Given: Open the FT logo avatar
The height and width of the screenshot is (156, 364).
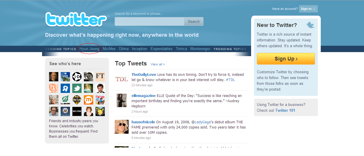Looking at the screenshot, I should 100,77.
